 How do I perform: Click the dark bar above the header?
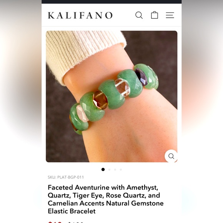click(x=111, y=2)
